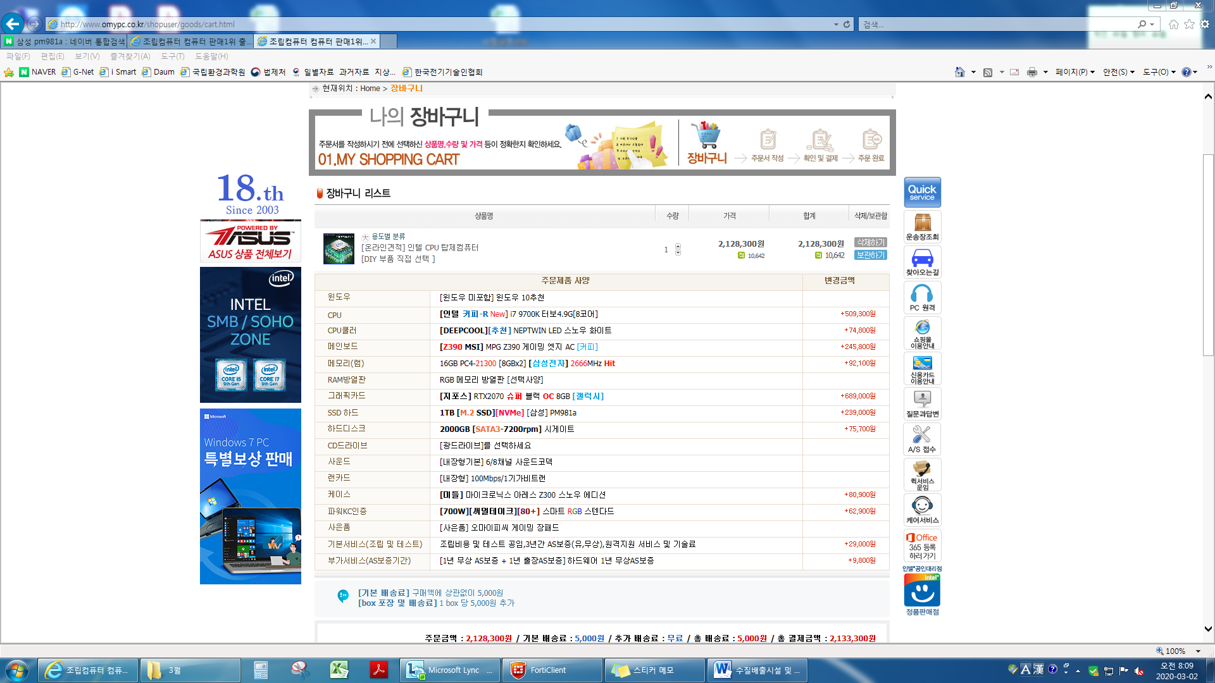1215x683 pixels.
Task: Click the read mail icon in command bar
Action: tap(1014, 72)
